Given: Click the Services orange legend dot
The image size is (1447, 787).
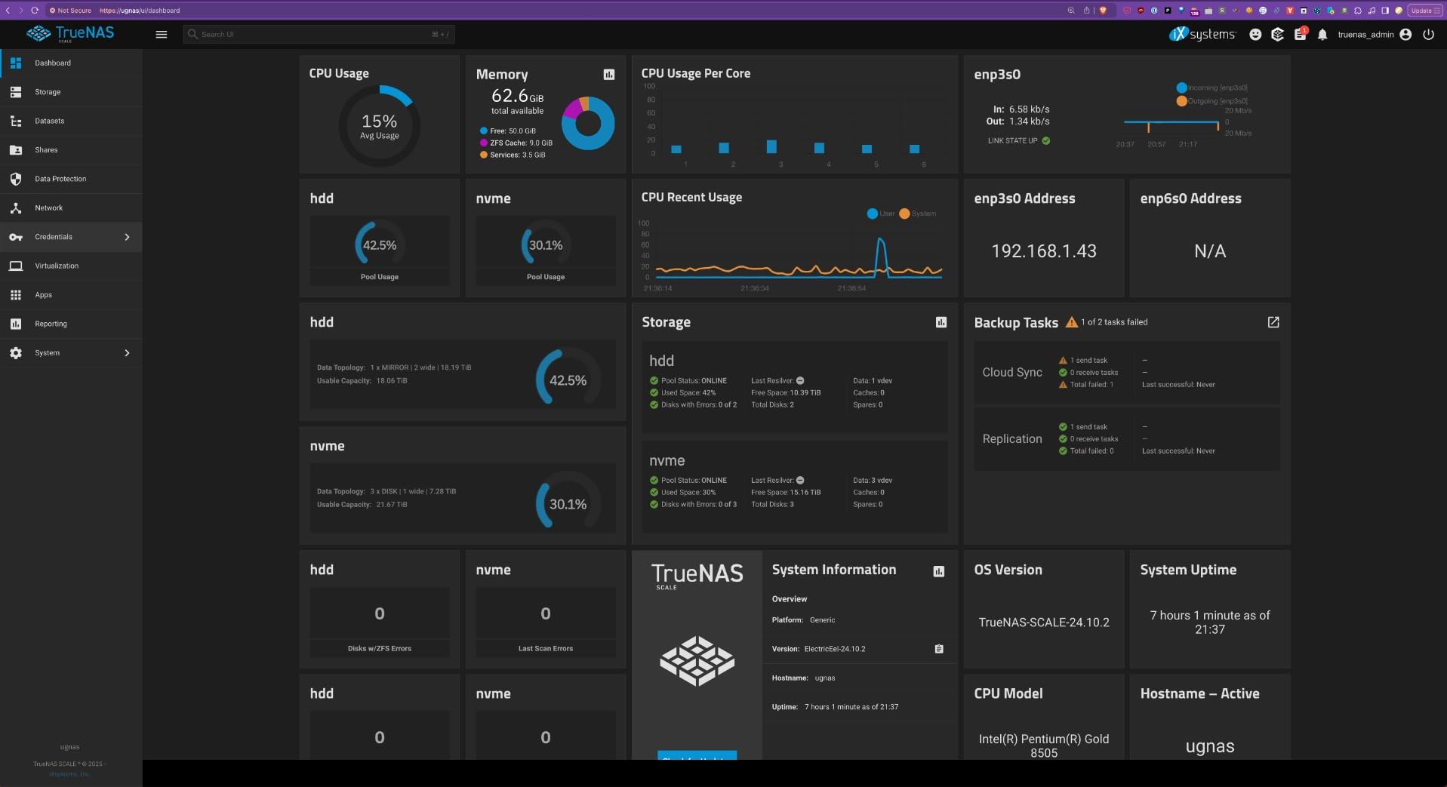Looking at the screenshot, I should [484, 155].
